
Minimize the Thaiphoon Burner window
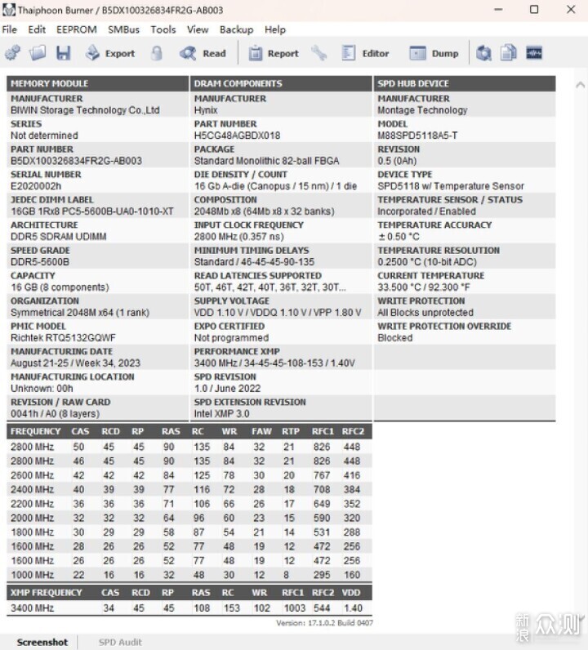(498, 10)
